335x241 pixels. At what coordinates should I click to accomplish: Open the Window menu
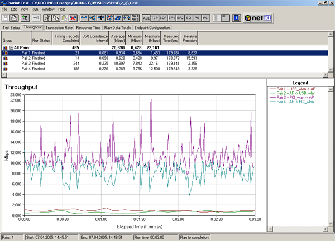click(49, 9)
